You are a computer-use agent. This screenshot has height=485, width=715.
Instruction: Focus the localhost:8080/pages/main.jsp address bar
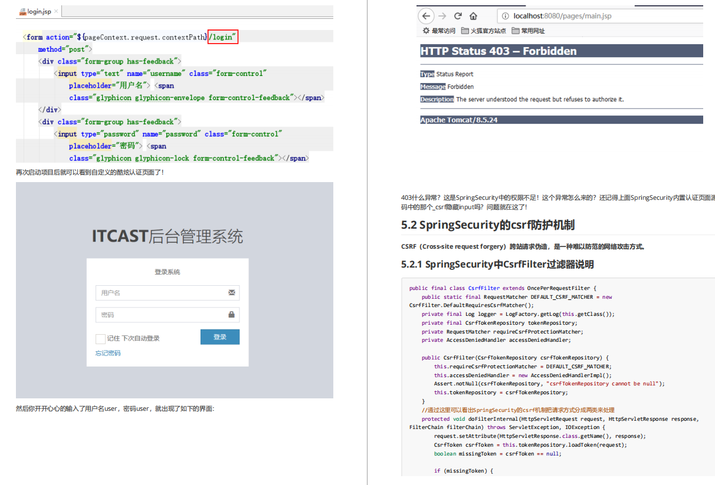pos(599,16)
